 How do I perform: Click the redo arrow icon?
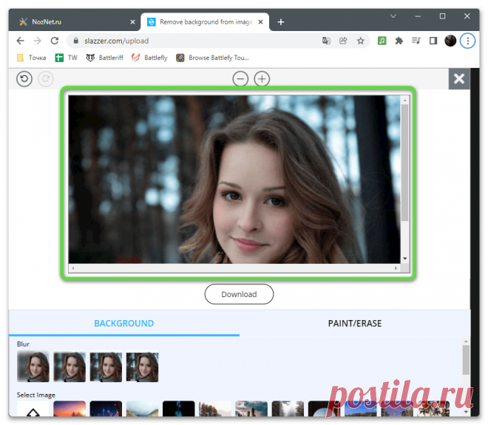(x=46, y=78)
